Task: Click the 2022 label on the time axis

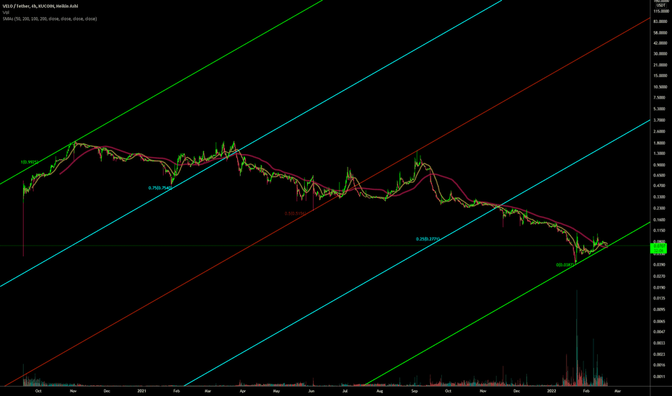Action: tap(552, 391)
